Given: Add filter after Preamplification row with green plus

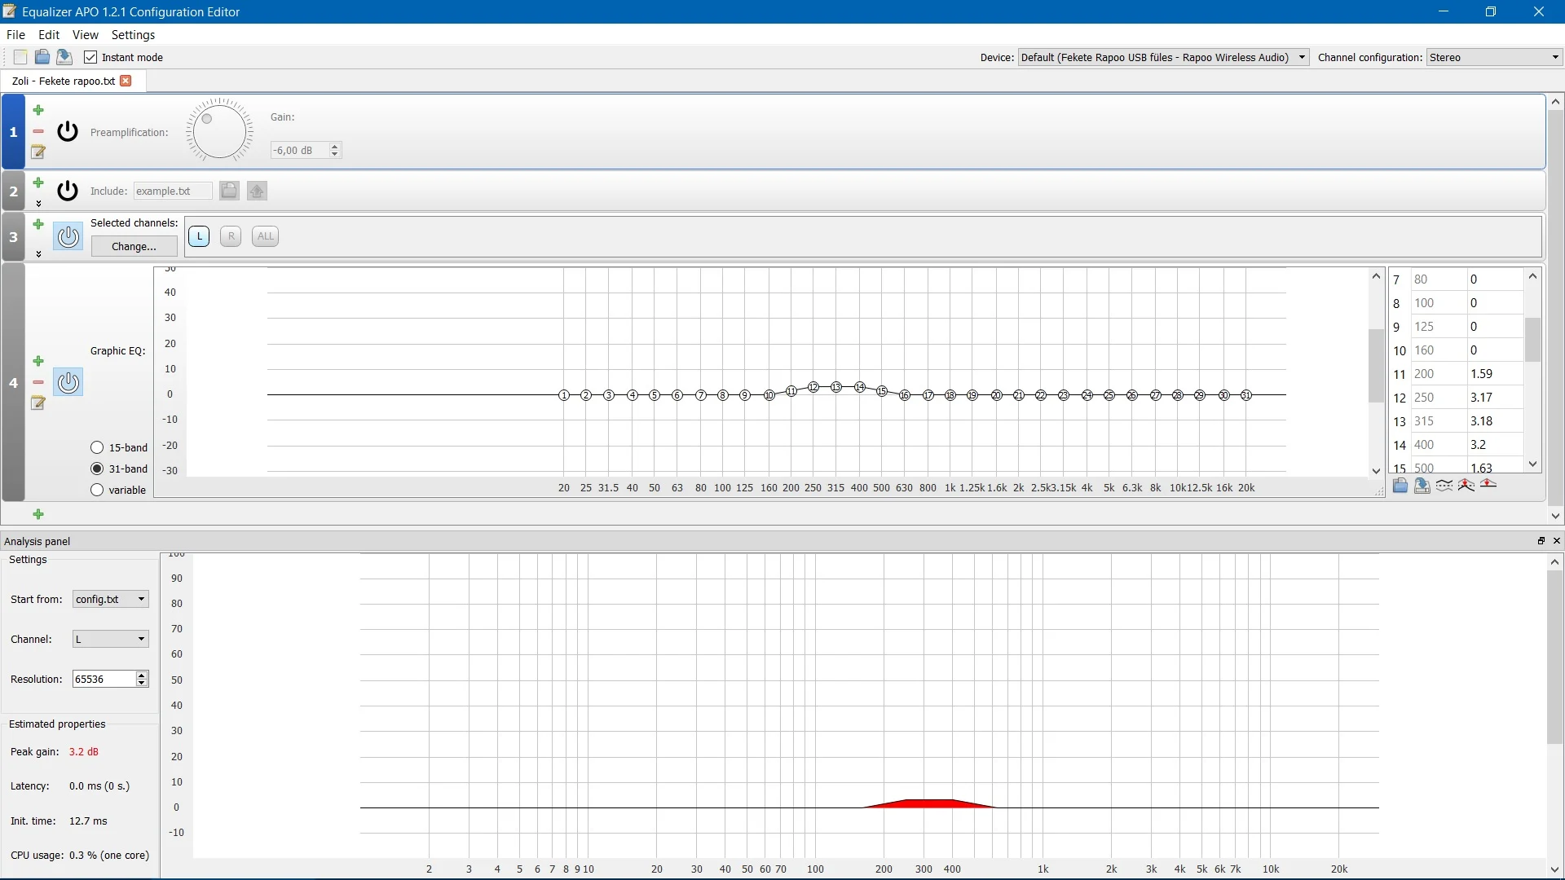Looking at the screenshot, I should (x=38, y=110).
